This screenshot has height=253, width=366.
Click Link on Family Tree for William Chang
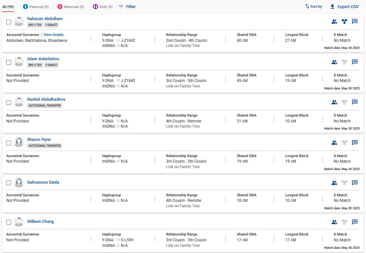(x=183, y=245)
